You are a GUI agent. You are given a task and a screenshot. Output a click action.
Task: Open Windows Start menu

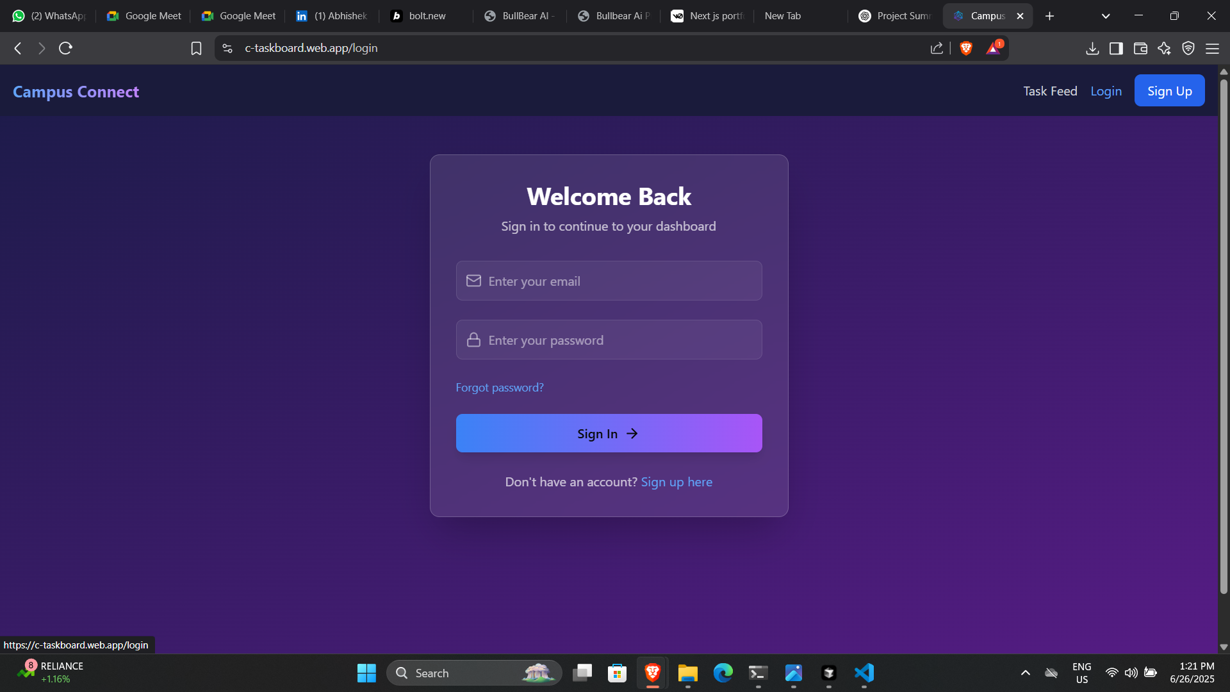click(x=366, y=673)
